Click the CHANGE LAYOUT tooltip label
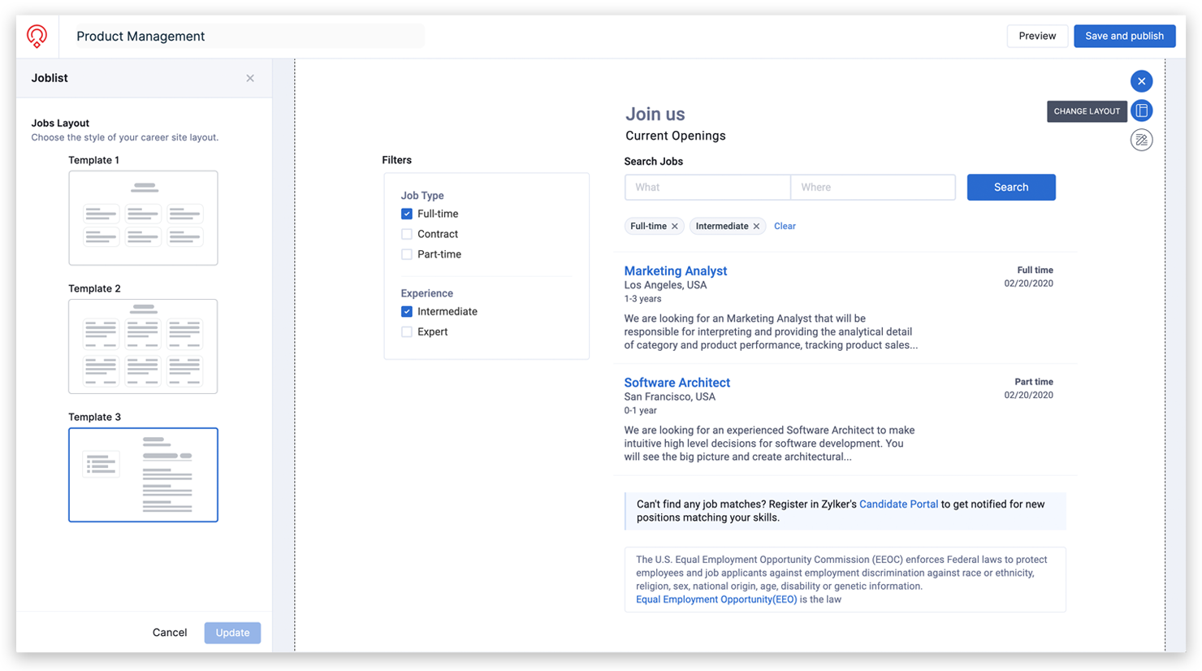The image size is (1202, 671). [x=1087, y=111]
